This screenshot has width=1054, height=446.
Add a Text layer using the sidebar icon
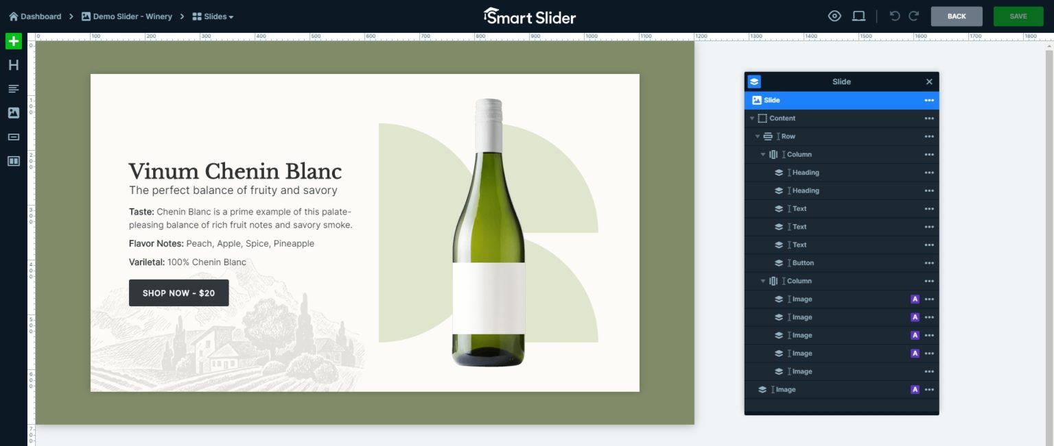[x=13, y=88]
